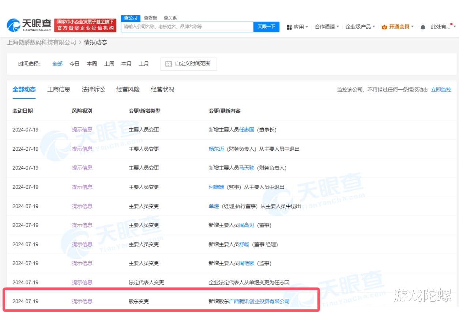The width and height of the screenshot is (459, 312).
Task: Click the 风险级别 column header
Action: click(x=82, y=111)
